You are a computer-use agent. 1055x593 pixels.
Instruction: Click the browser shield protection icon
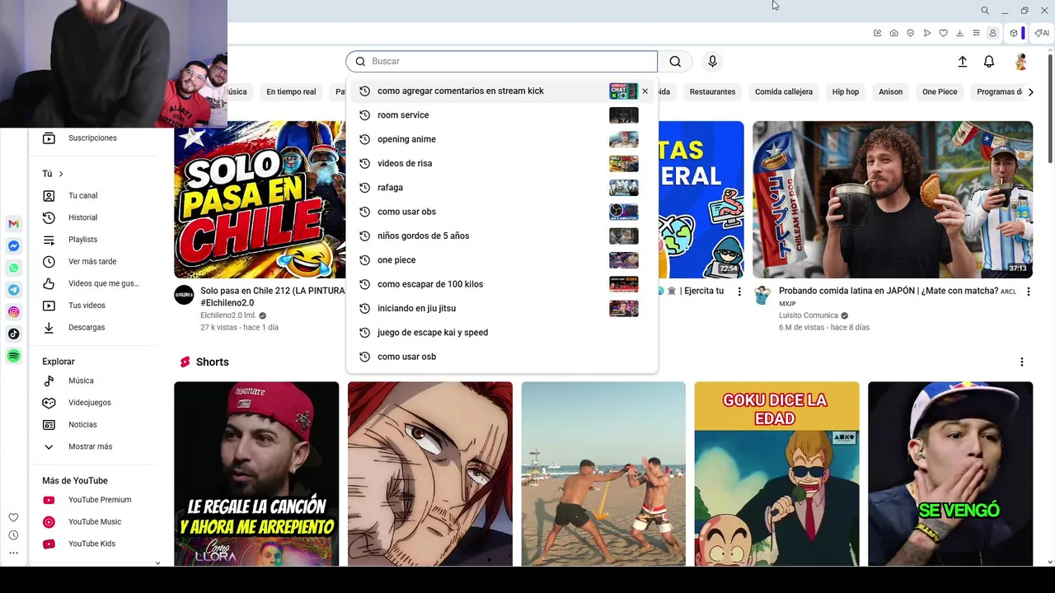tap(910, 33)
